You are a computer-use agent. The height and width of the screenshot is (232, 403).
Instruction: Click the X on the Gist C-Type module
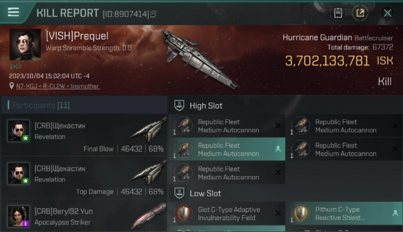(x=278, y=213)
